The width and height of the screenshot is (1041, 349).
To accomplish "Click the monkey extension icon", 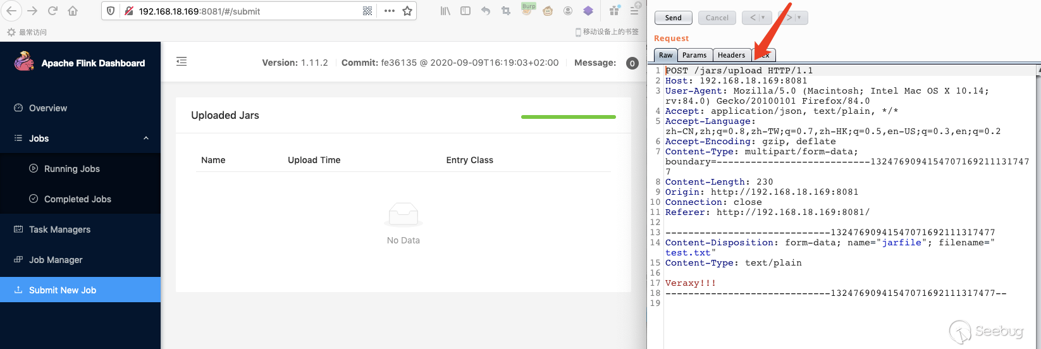I will pyautogui.click(x=548, y=11).
